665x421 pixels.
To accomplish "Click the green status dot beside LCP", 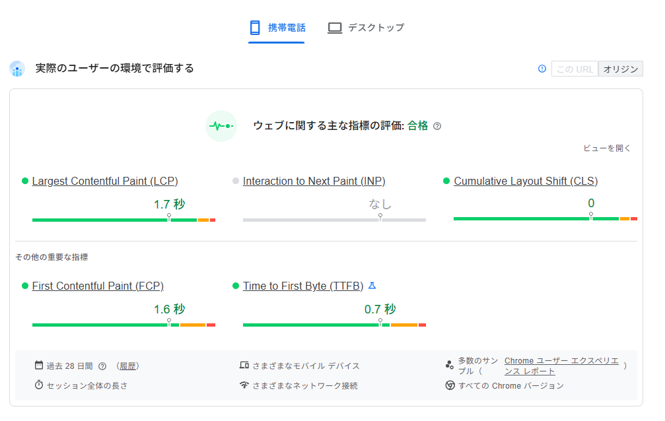I will [x=25, y=181].
